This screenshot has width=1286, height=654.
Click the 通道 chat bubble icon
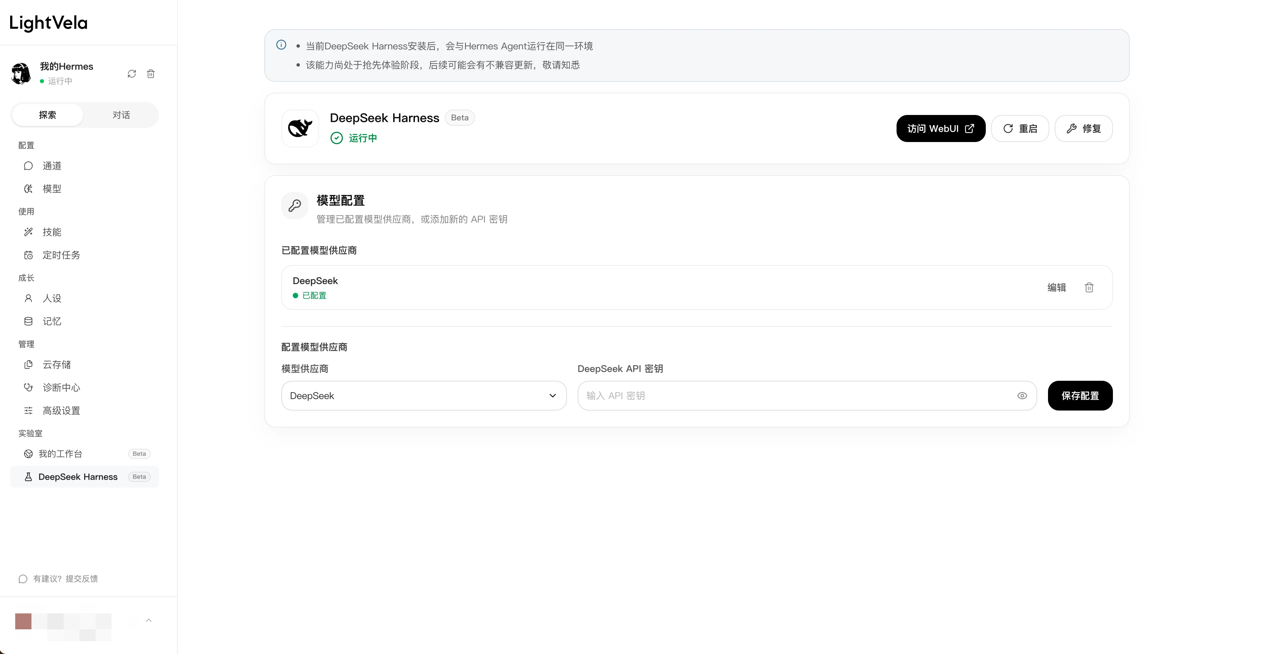tap(28, 166)
